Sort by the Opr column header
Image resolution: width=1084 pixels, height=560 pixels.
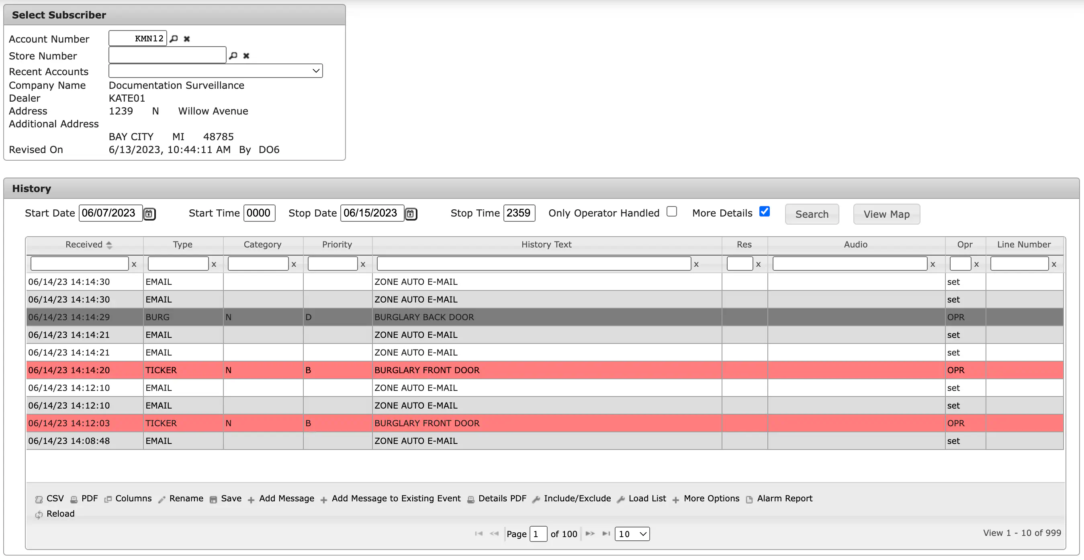(965, 245)
